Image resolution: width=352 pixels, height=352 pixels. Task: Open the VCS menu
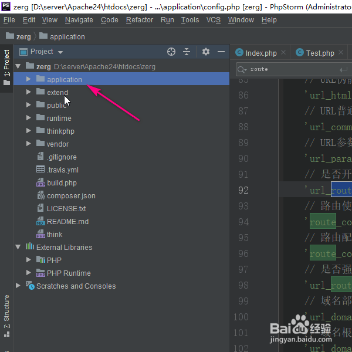[x=214, y=20]
